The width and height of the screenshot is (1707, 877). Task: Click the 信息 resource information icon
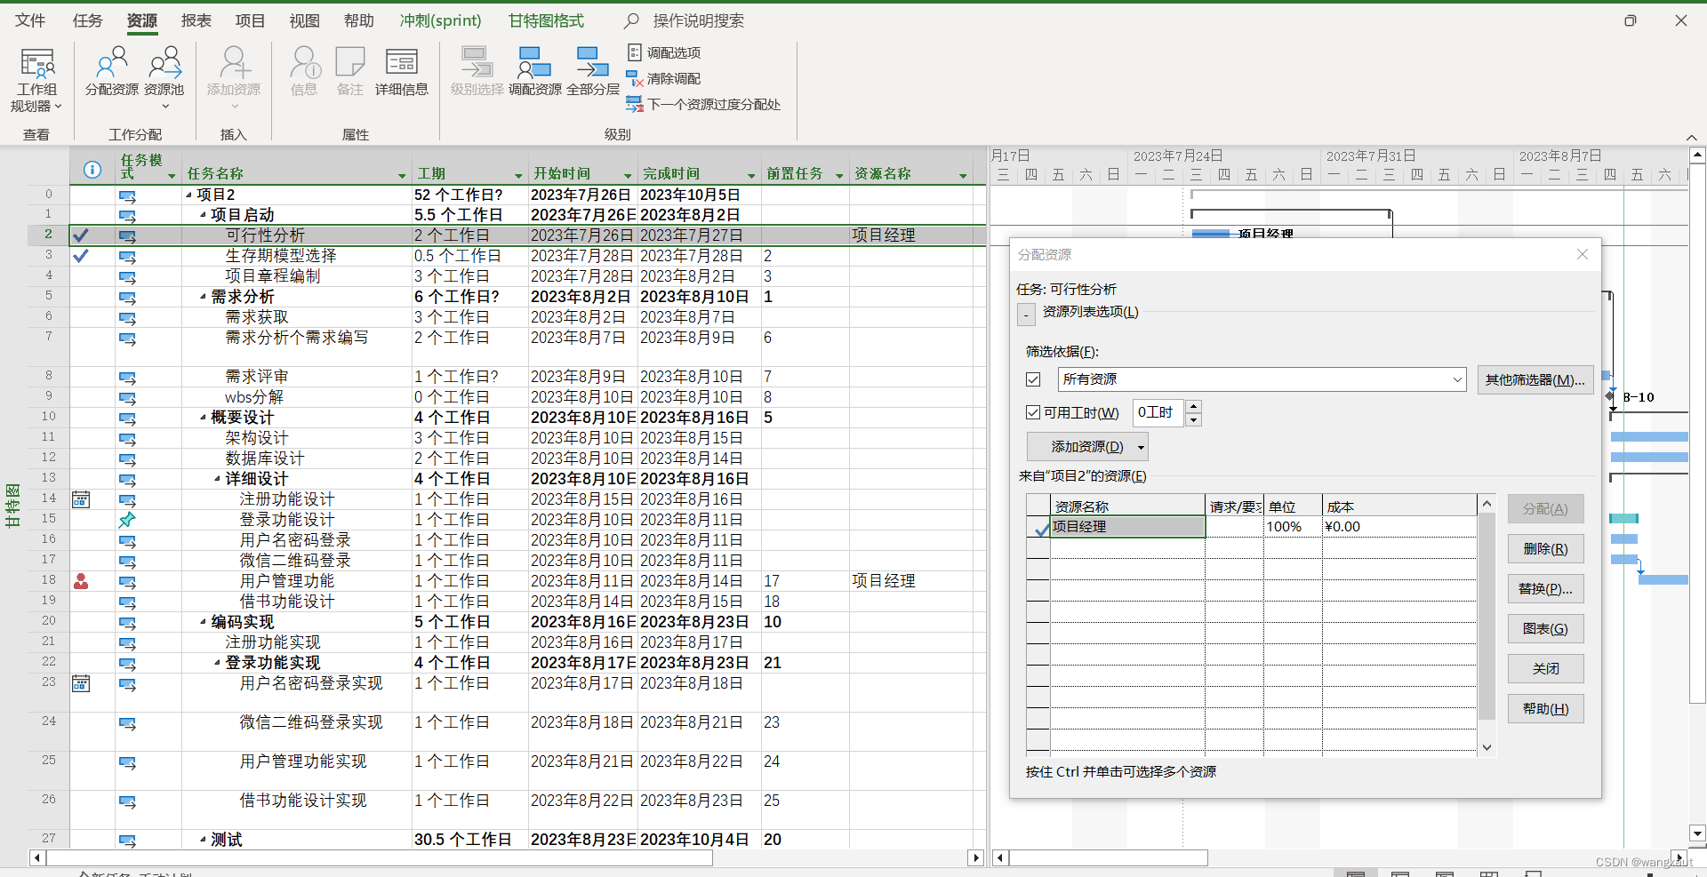tap(304, 71)
